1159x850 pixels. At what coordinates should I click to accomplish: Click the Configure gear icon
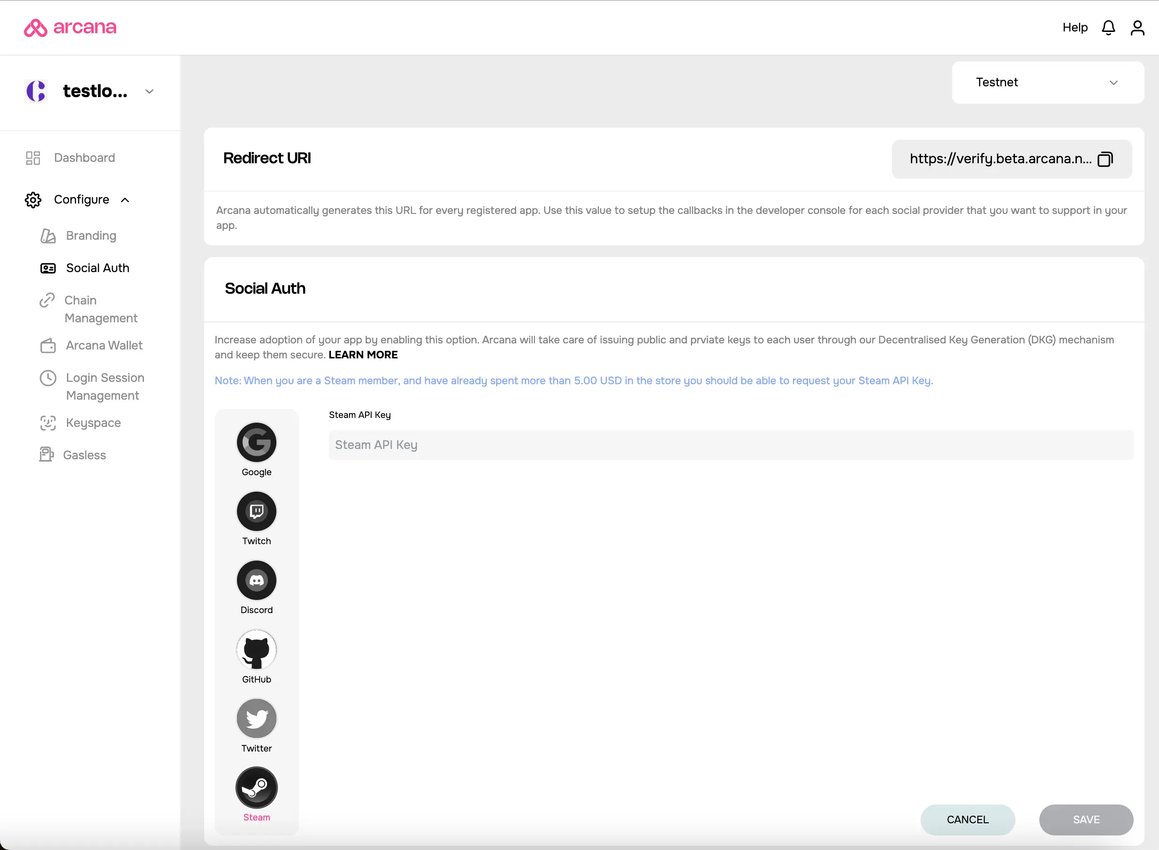pos(33,200)
